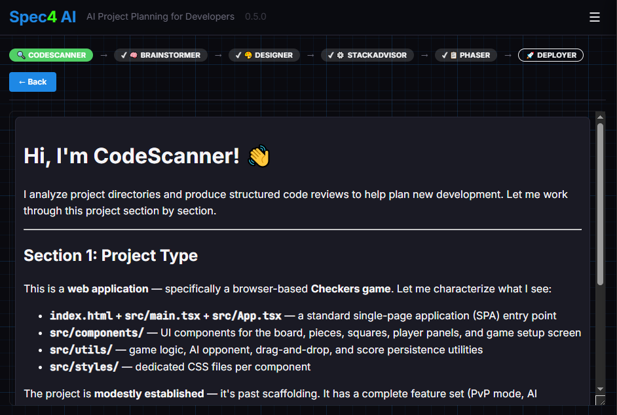Select the CODESCANNER stage tab
This screenshot has width=617, height=415.
tap(51, 55)
